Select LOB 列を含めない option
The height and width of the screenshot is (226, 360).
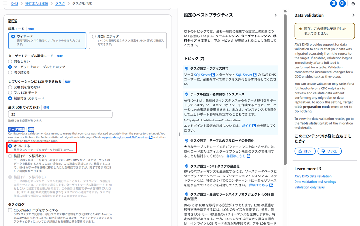[10, 87]
